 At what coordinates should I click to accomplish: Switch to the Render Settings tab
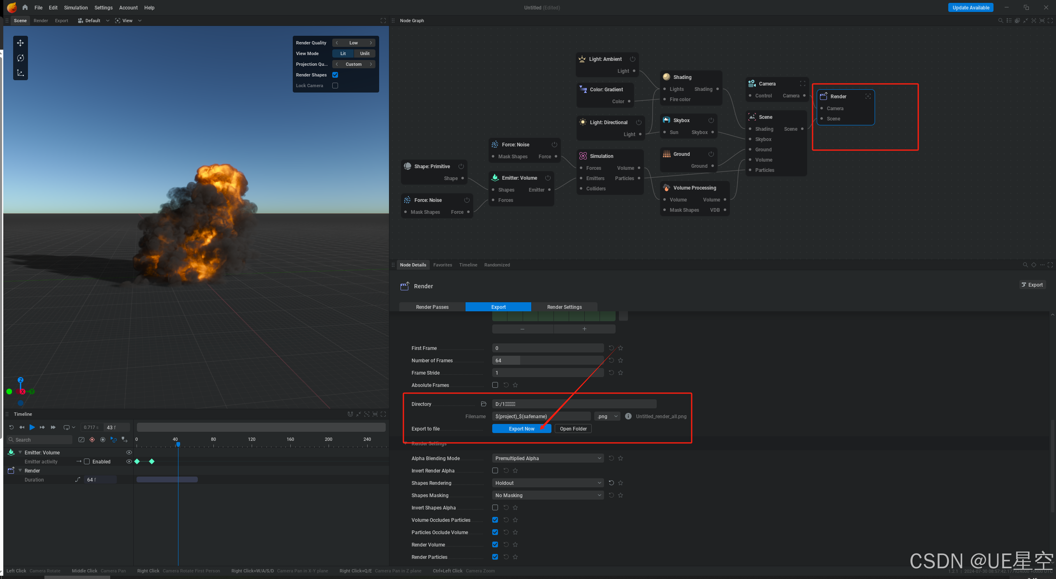tap(564, 307)
